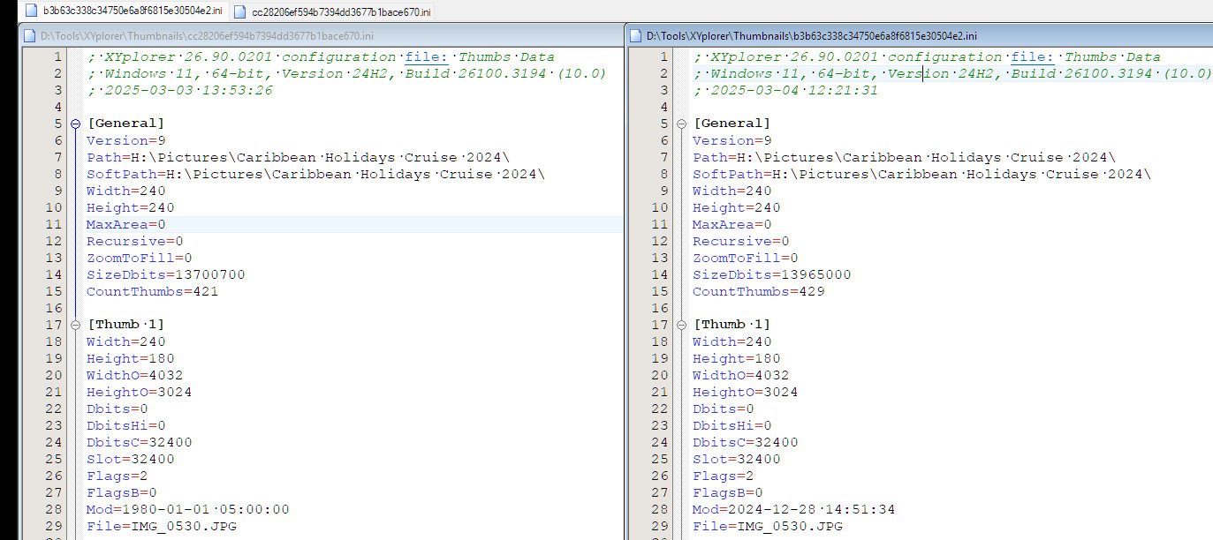Click the file icon on the cc28206 tab
The image size is (1213, 540).
coord(240,11)
